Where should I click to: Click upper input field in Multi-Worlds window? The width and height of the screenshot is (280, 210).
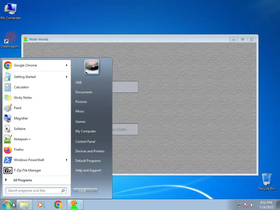125,87
